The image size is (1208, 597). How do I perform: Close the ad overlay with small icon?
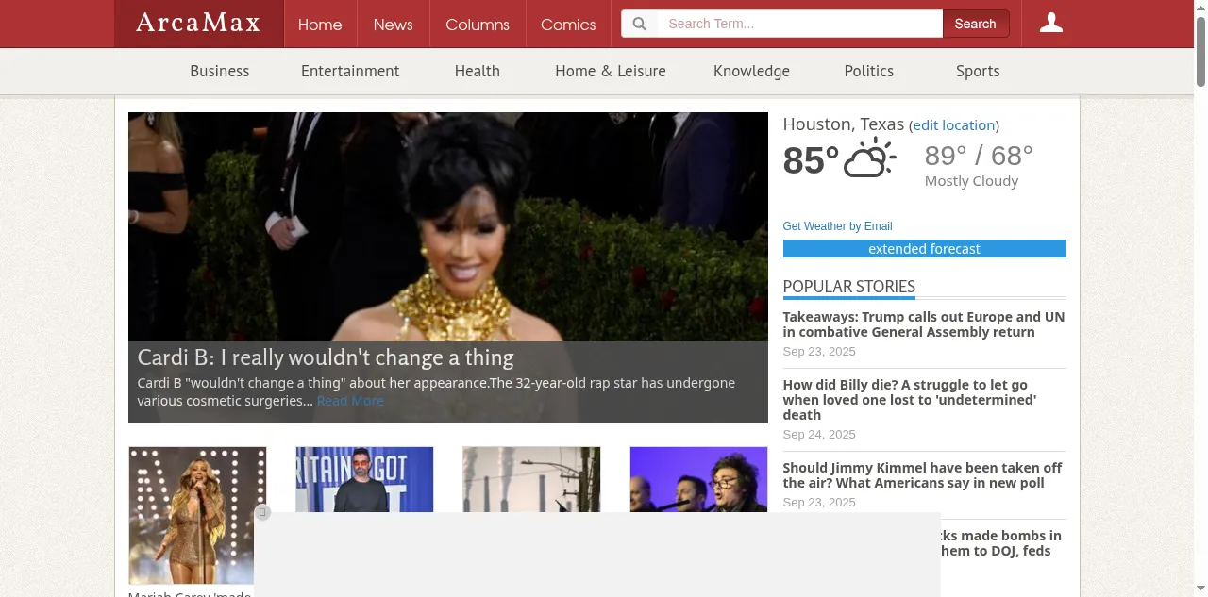coord(263,512)
